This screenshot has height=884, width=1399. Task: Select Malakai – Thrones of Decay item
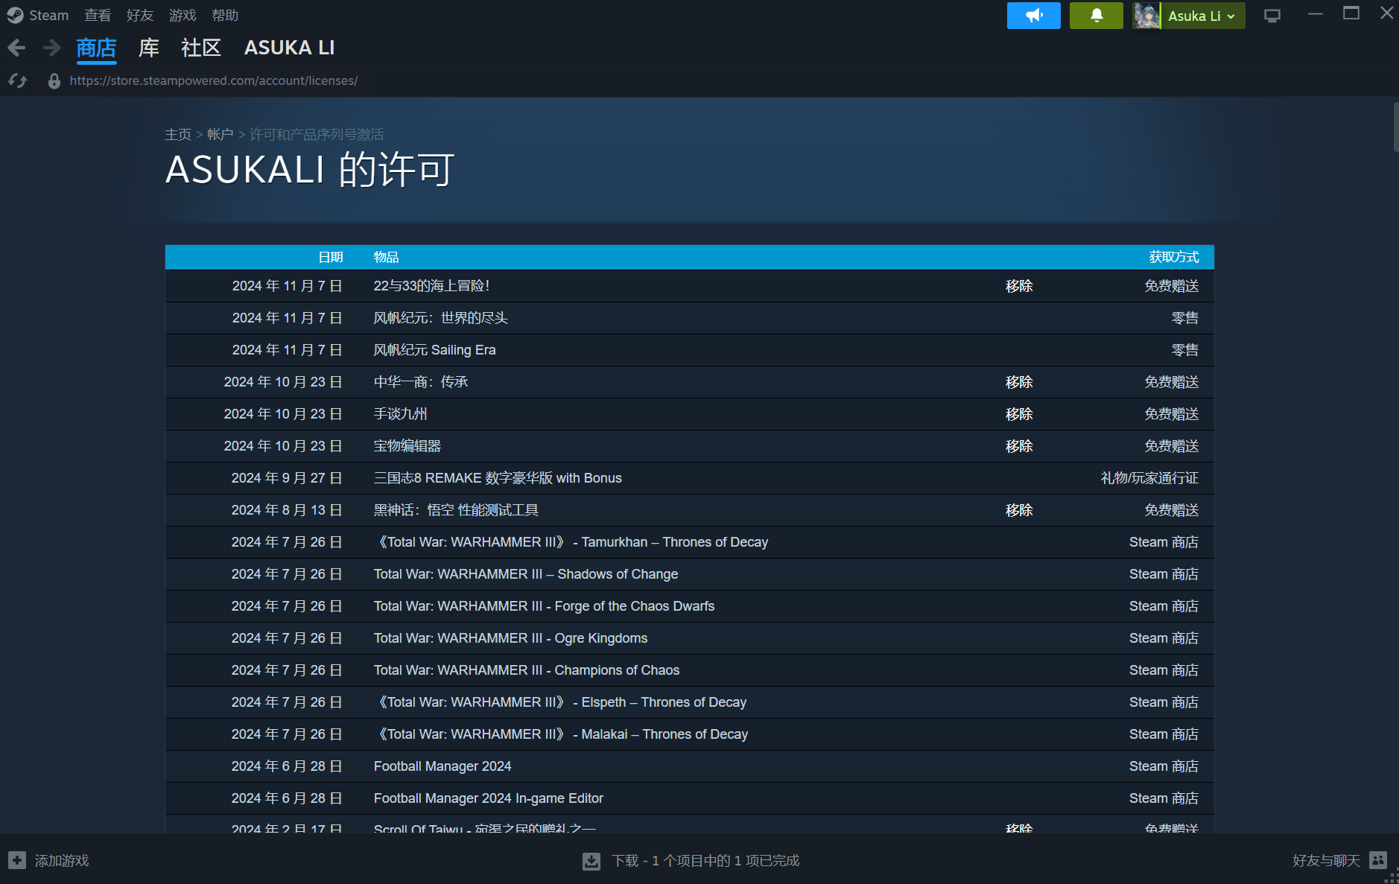point(561,734)
